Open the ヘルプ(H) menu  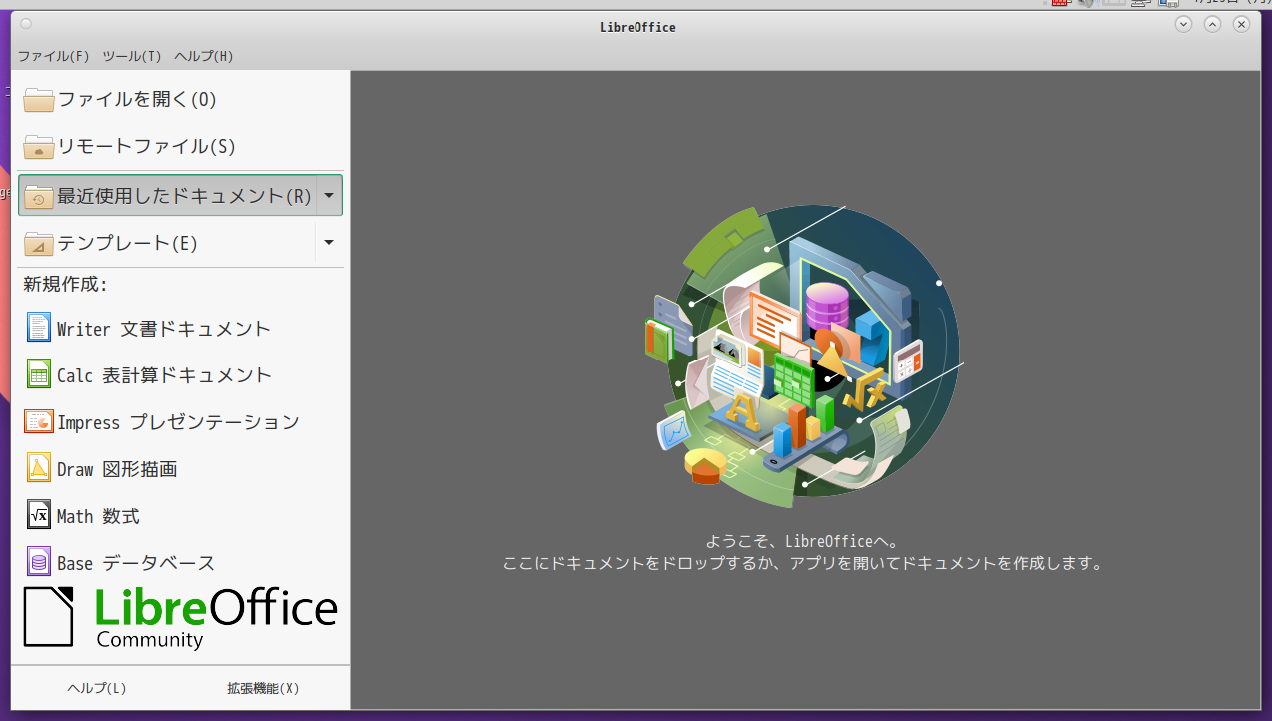click(x=204, y=56)
